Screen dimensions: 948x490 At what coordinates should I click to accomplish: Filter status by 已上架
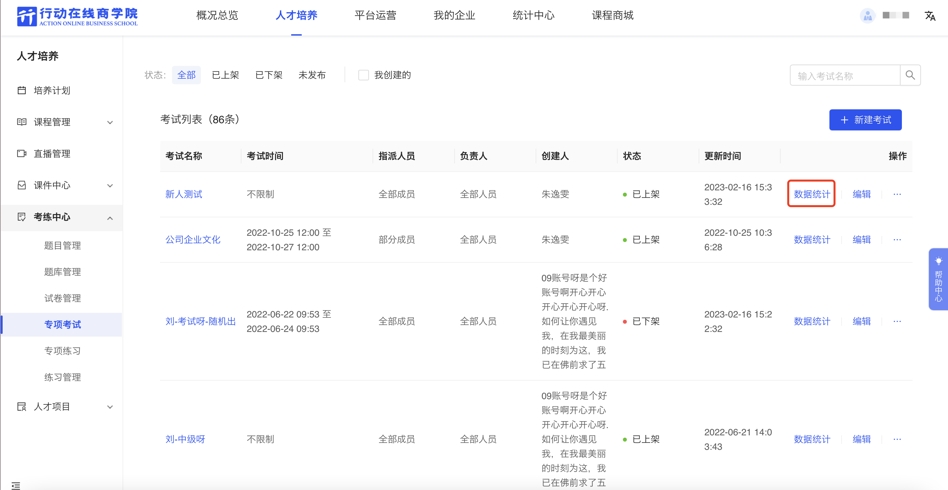click(225, 75)
